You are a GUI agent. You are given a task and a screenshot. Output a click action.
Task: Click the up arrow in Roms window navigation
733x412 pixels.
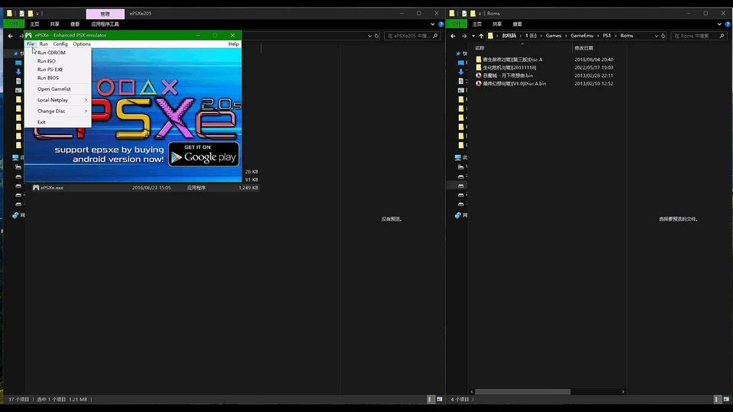point(480,36)
